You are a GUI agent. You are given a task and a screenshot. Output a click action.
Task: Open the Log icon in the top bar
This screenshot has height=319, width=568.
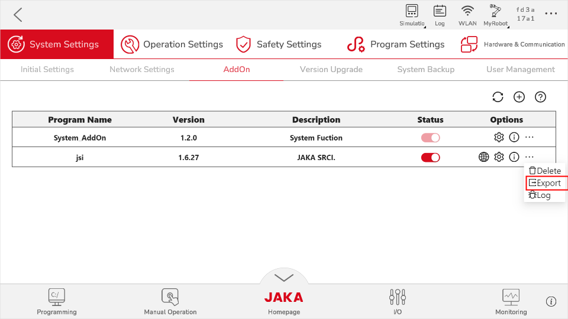(x=440, y=15)
